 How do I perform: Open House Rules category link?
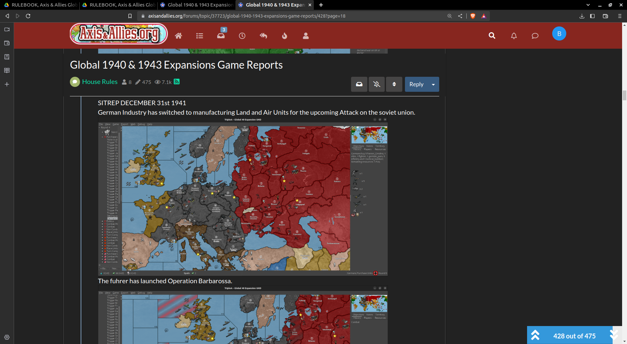pyautogui.click(x=100, y=82)
